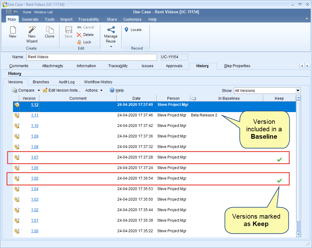Open version 1.12 link

[x=35, y=105]
